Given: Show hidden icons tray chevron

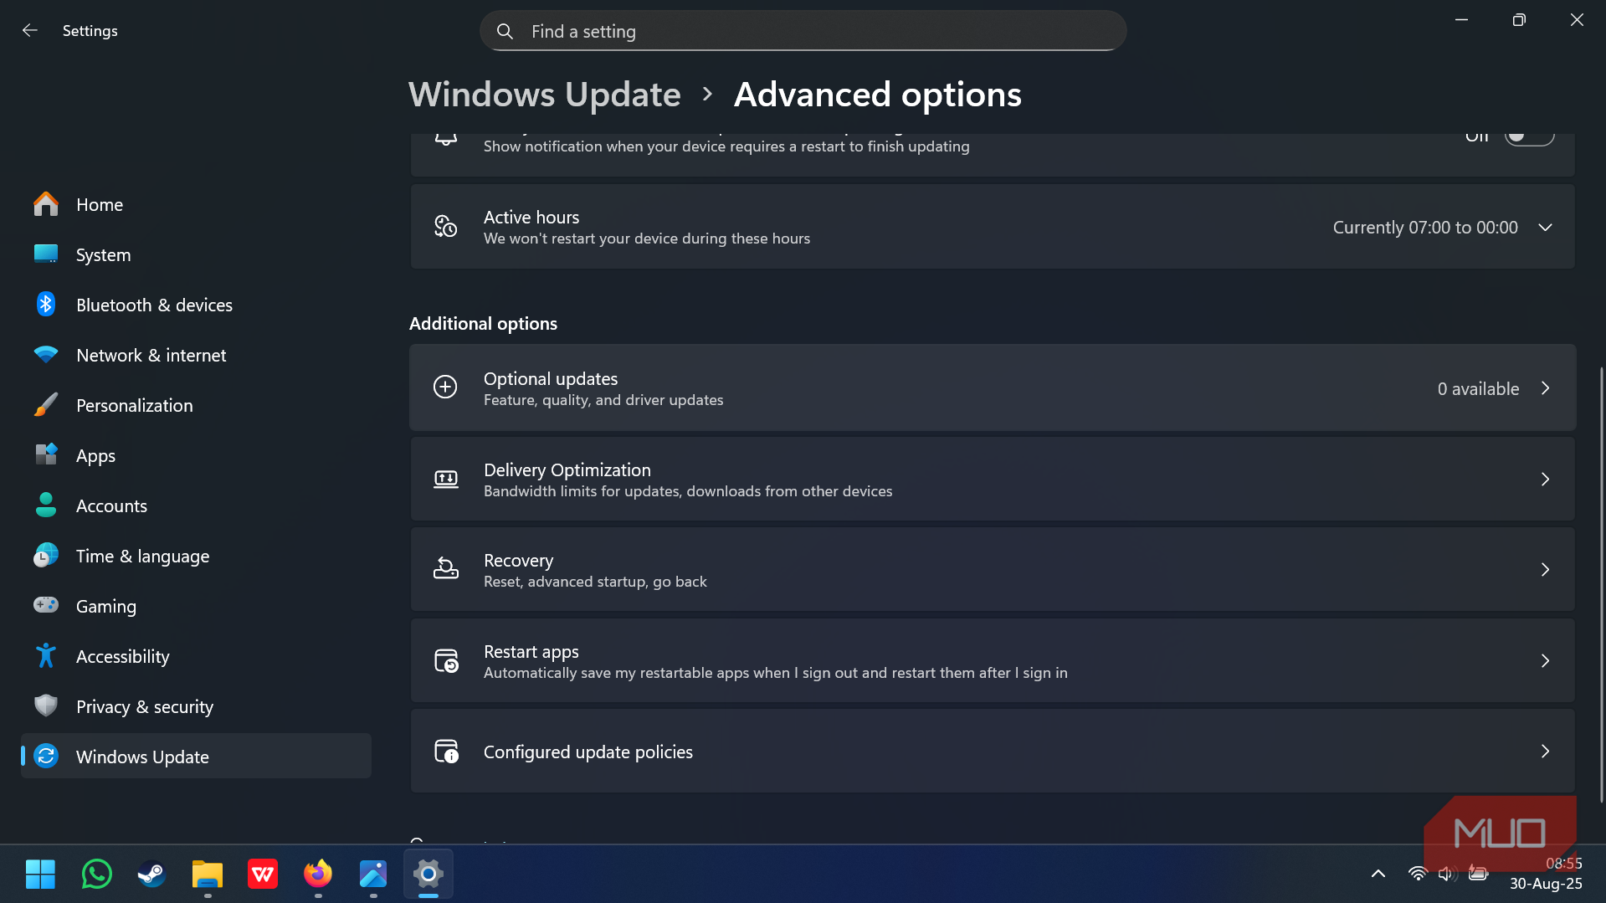Looking at the screenshot, I should pos(1378,874).
